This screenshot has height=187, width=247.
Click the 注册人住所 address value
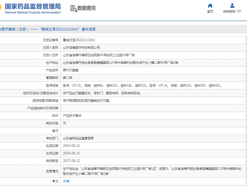(99, 55)
